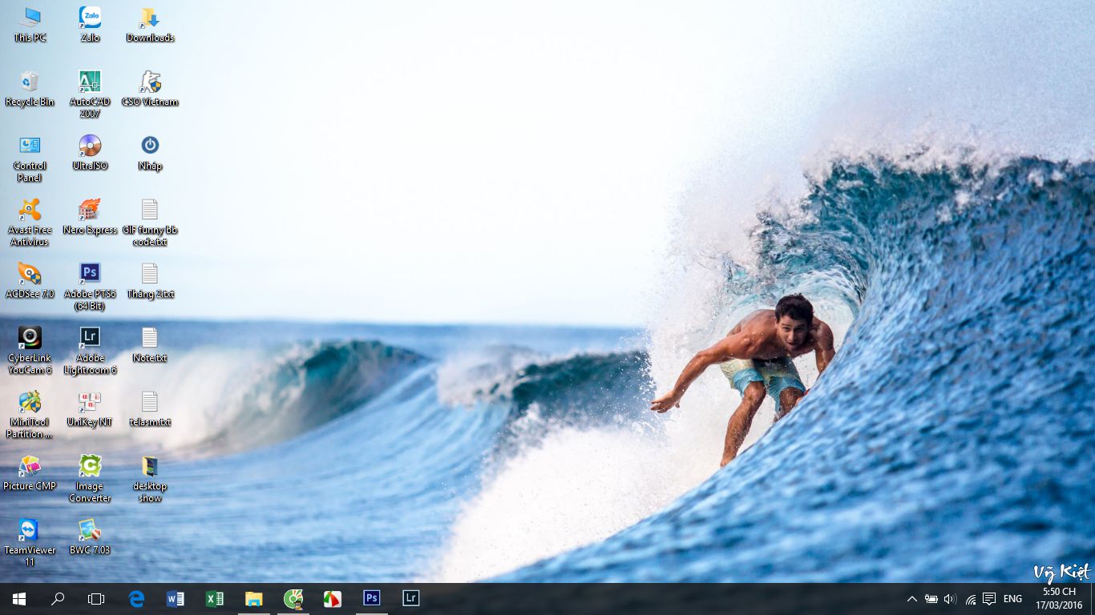Open Lightroom from the taskbar
Viewport: 1095px width, 615px height.
point(411,599)
